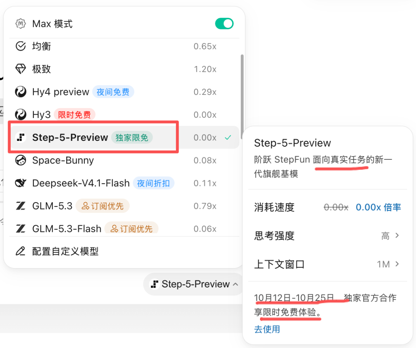Click the GLM-5.3 Z logo
Viewport: 416px width, 348px height.
(20, 206)
